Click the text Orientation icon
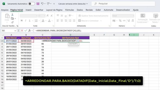160x90 pixels. (70, 15)
